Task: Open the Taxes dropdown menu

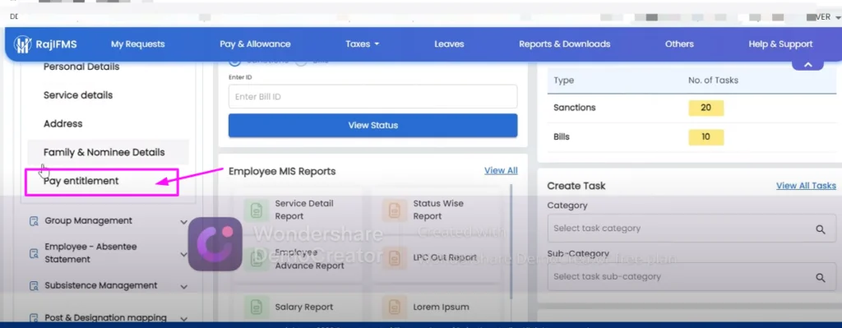Action: pos(363,44)
